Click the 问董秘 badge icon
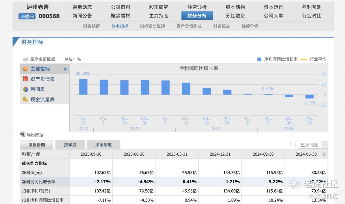345x204 pixels. pyautogui.click(x=27, y=16)
